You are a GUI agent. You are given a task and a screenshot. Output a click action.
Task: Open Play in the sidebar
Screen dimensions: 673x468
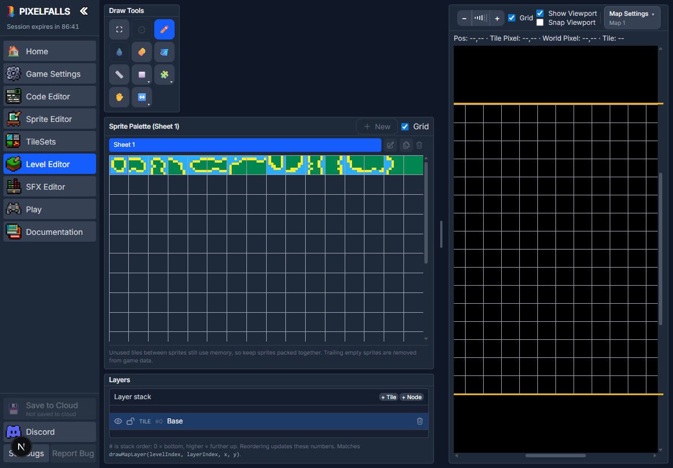coord(50,209)
